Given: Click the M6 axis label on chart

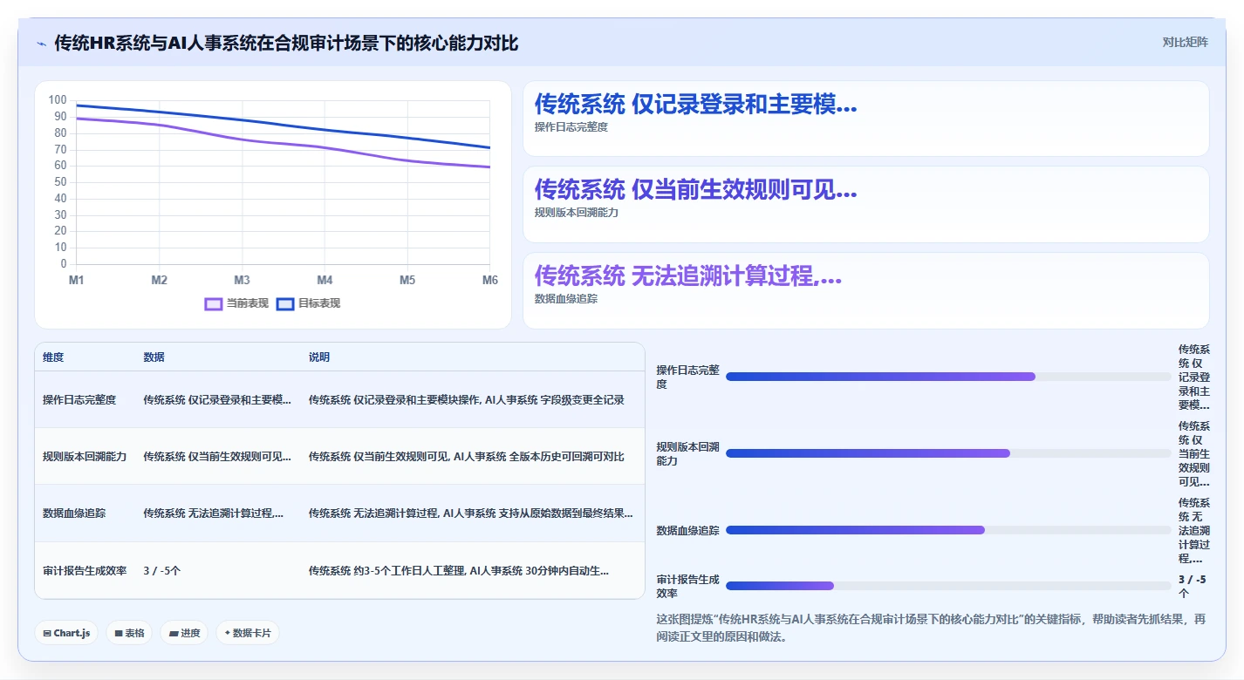Looking at the screenshot, I should point(489,280).
